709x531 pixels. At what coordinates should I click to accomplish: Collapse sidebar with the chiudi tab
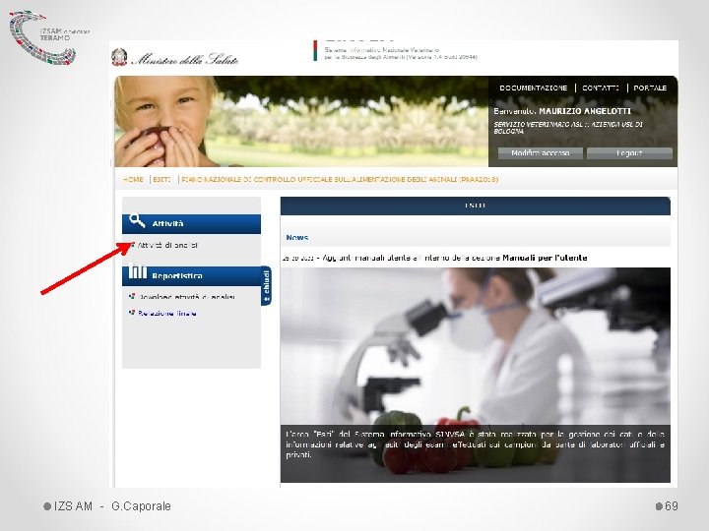(x=266, y=285)
